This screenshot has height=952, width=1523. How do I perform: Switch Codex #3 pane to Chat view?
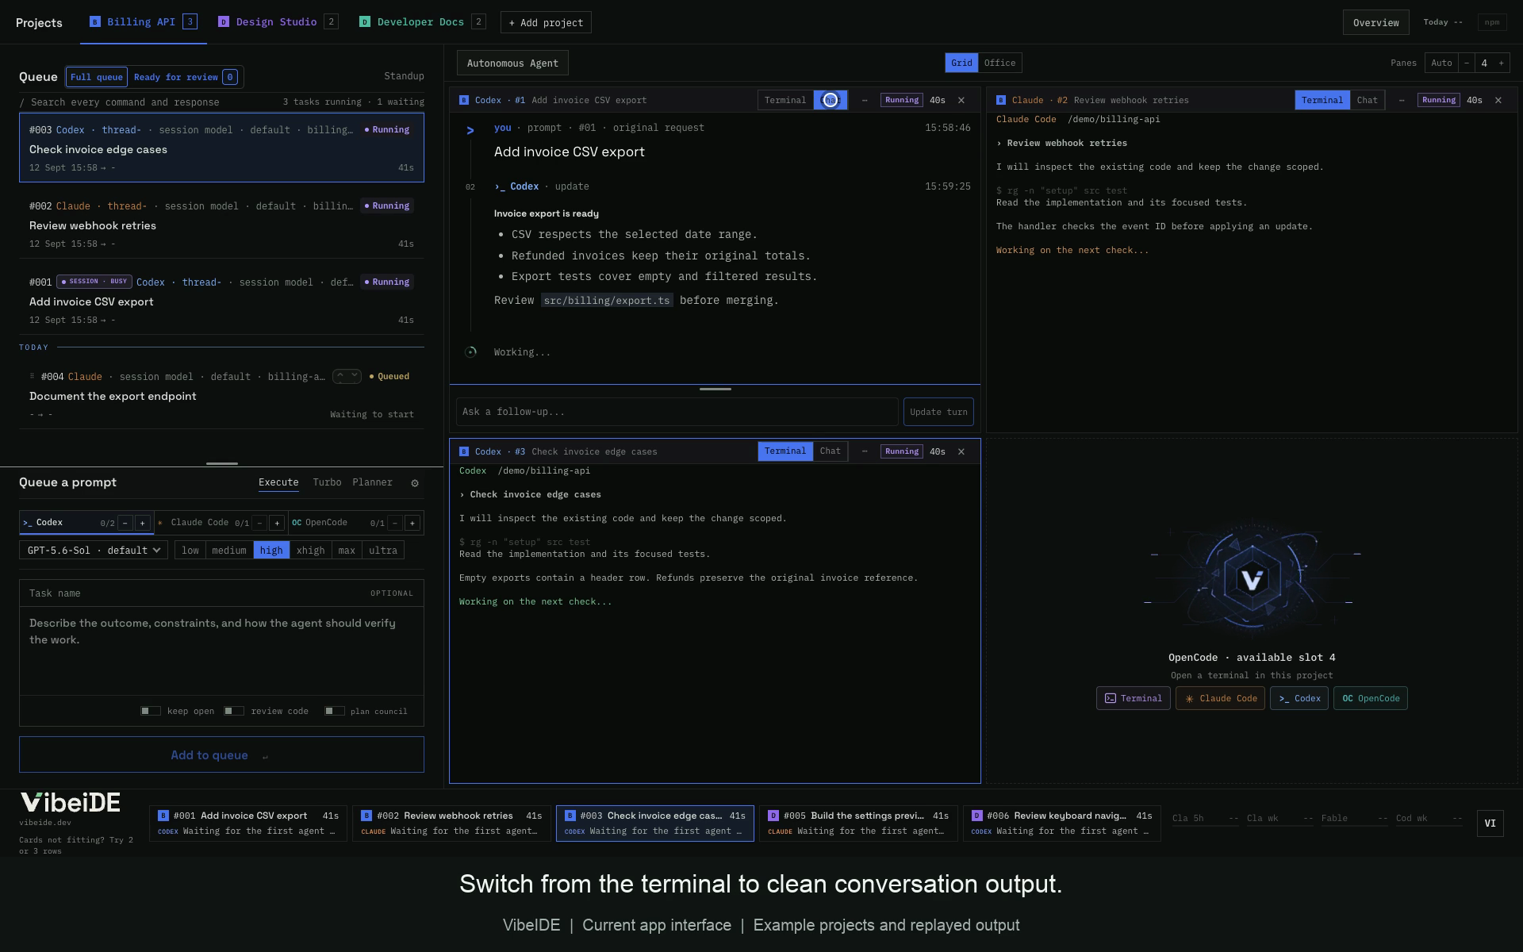coord(831,451)
